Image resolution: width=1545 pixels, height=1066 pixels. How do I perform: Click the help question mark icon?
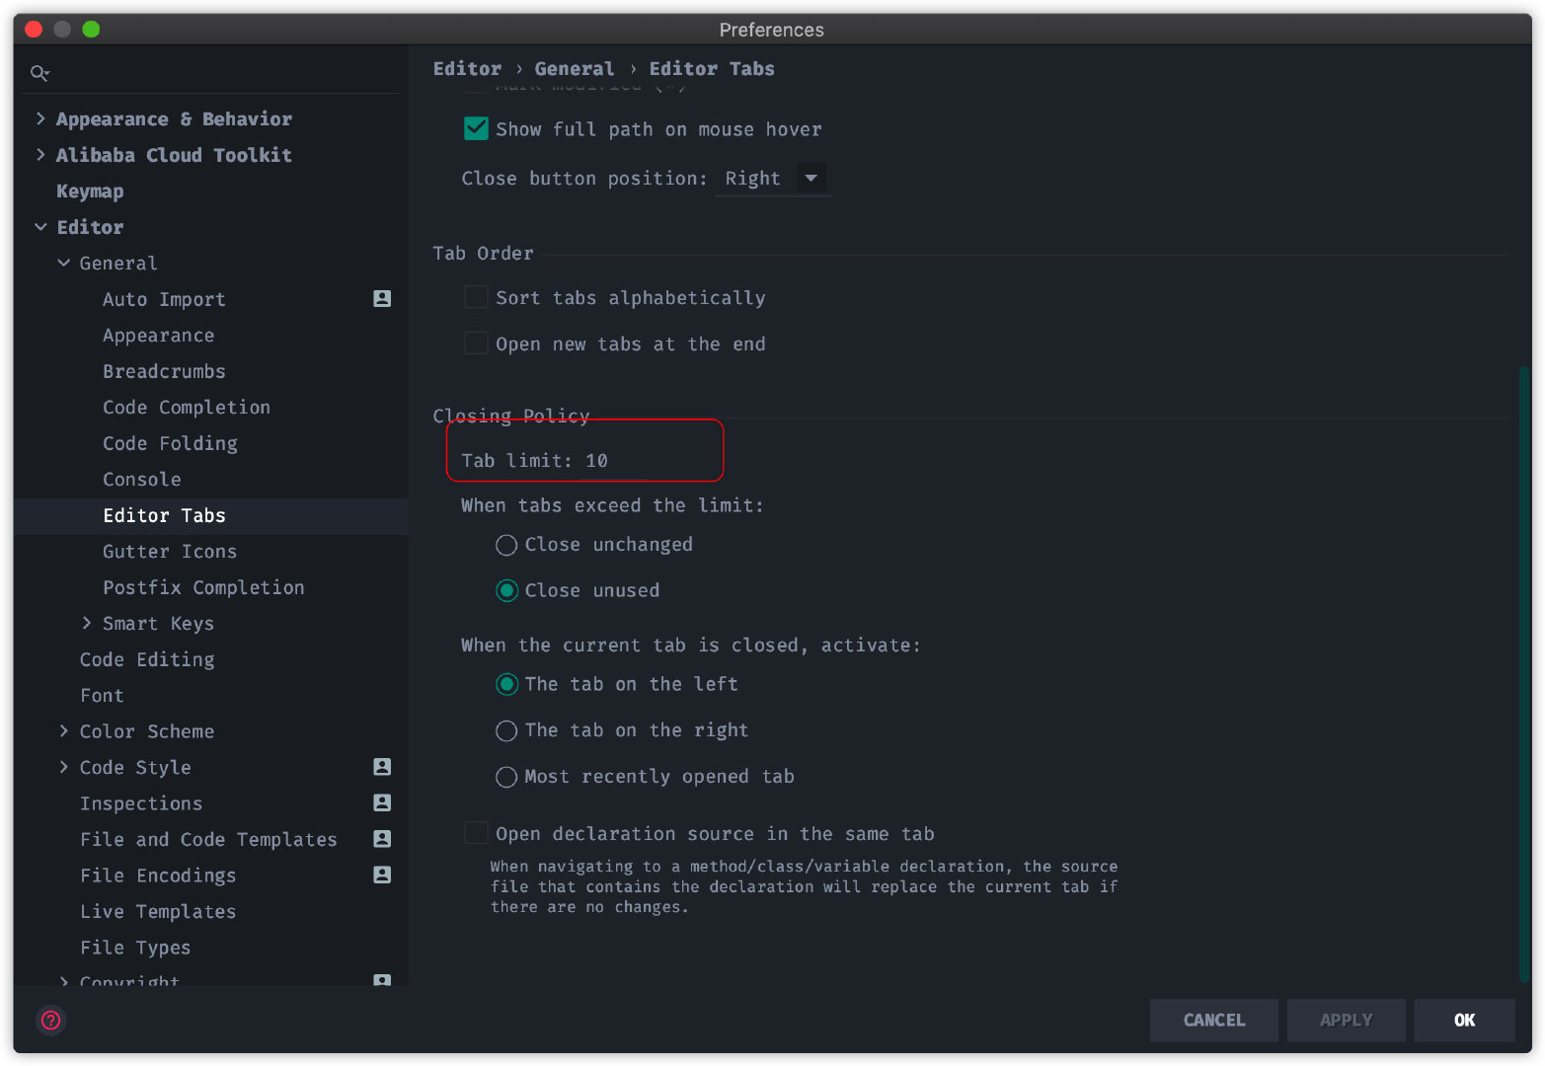[51, 1020]
